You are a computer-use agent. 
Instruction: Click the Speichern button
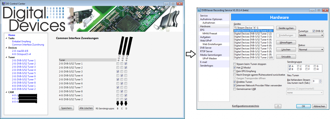[66, 108]
